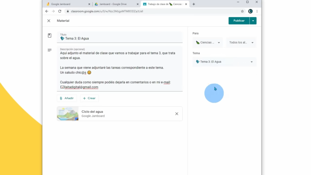Open the 'Ciclo del agua' attachment title
The image size is (311, 175).
pos(92,112)
